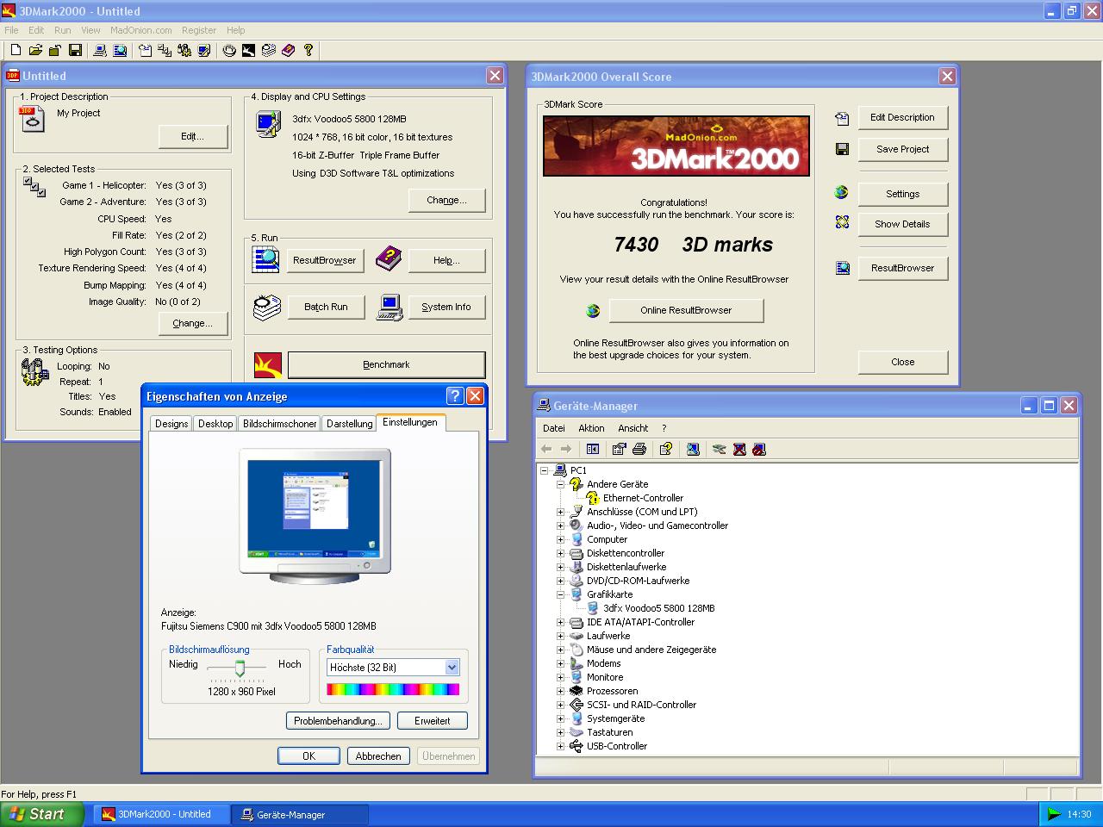Switch to Geräte-Manager in the taskbar

302,814
